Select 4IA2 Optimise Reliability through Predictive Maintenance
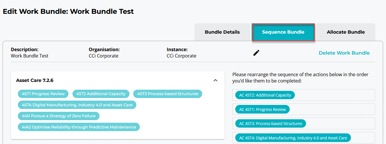 (79, 127)
